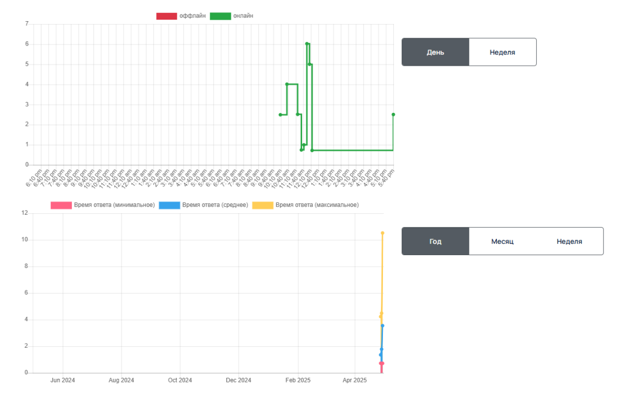Click the "Apr 2025" axis label
Screen dimensions: 621x399
pyautogui.click(x=353, y=380)
